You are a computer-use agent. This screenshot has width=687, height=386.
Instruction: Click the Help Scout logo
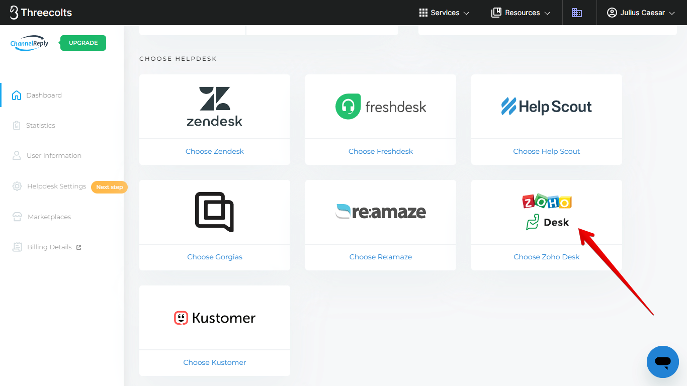547,107
